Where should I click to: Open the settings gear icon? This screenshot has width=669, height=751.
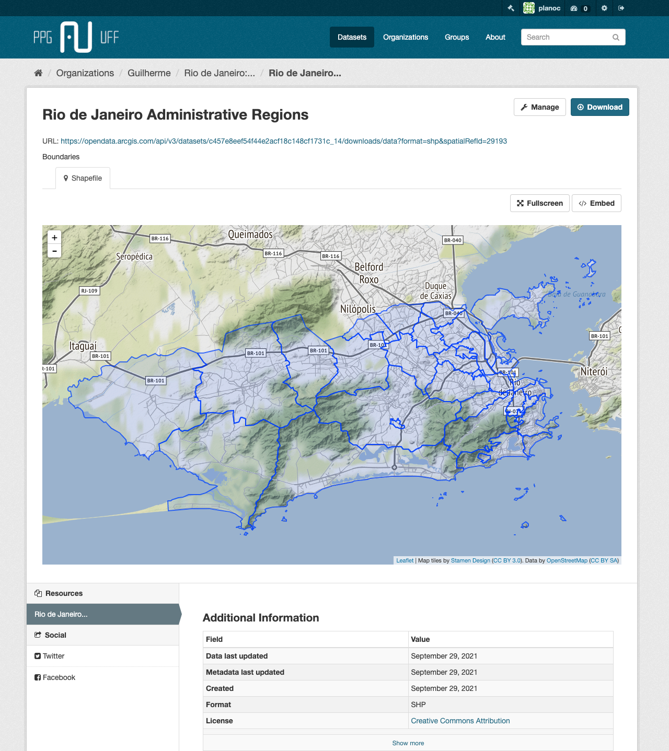604,8
